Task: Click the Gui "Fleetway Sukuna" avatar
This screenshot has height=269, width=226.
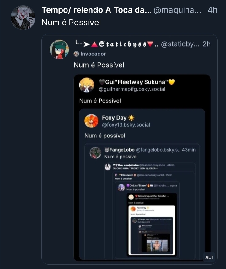Action: (x=87, y=85)
